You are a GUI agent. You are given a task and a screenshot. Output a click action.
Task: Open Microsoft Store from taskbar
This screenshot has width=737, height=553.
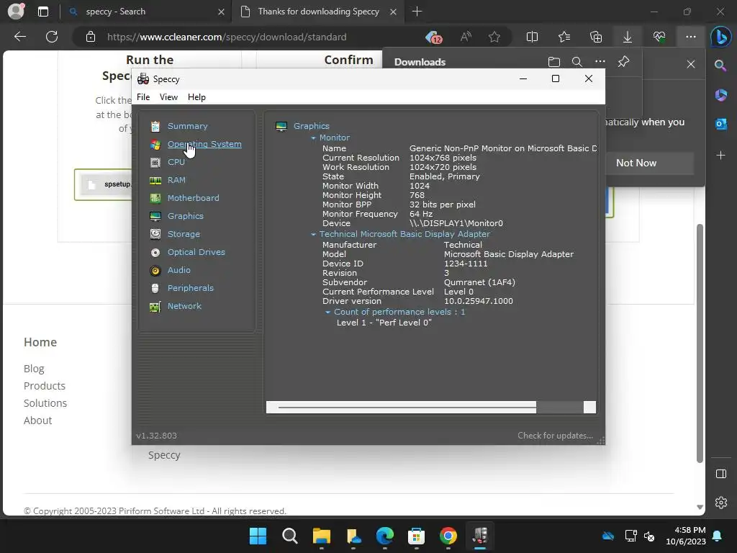416,536
